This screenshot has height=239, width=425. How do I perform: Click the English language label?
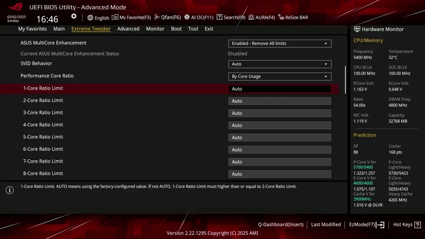tap(102, 18)
